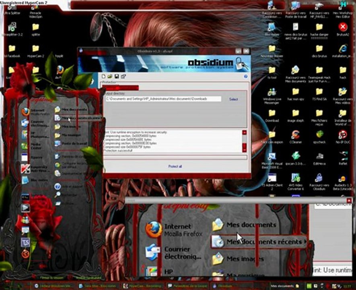
Task: Open the HyperCam 2 desktop folder
Action: click(x=35, y=51)
